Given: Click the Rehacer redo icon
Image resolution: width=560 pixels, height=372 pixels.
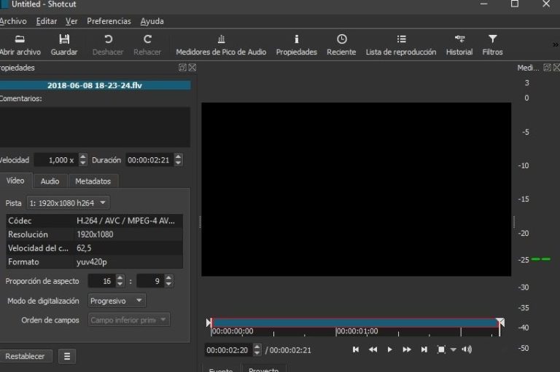Looking at the screenshot, I should [x=147, y=39].
